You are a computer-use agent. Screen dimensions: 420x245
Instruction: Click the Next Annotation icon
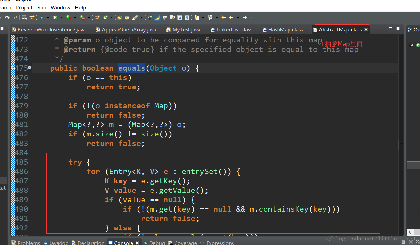197,17
